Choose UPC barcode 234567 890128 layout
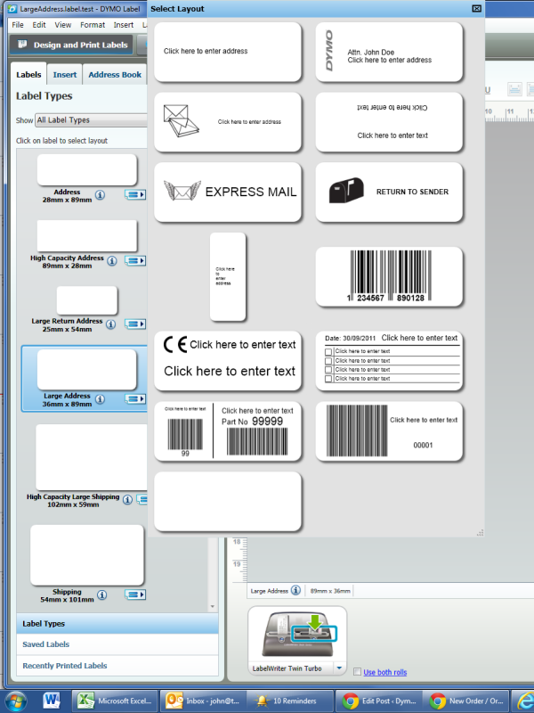Image resolution: width=534 pixels, height=713 pixels. [389, 276]
